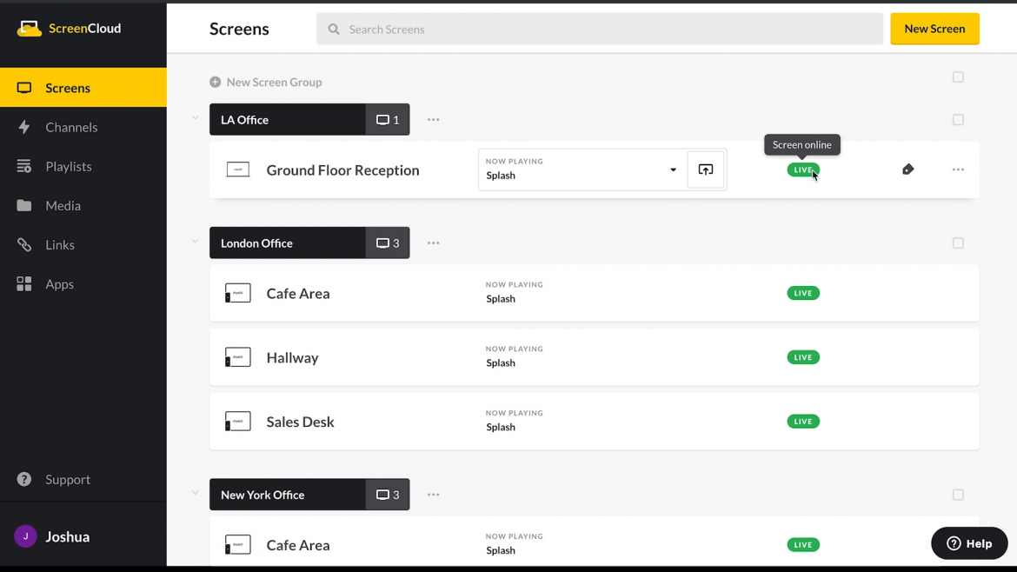Open the Apps section
Viewport: 1017px width, 572px height.
tap(59, 283)
